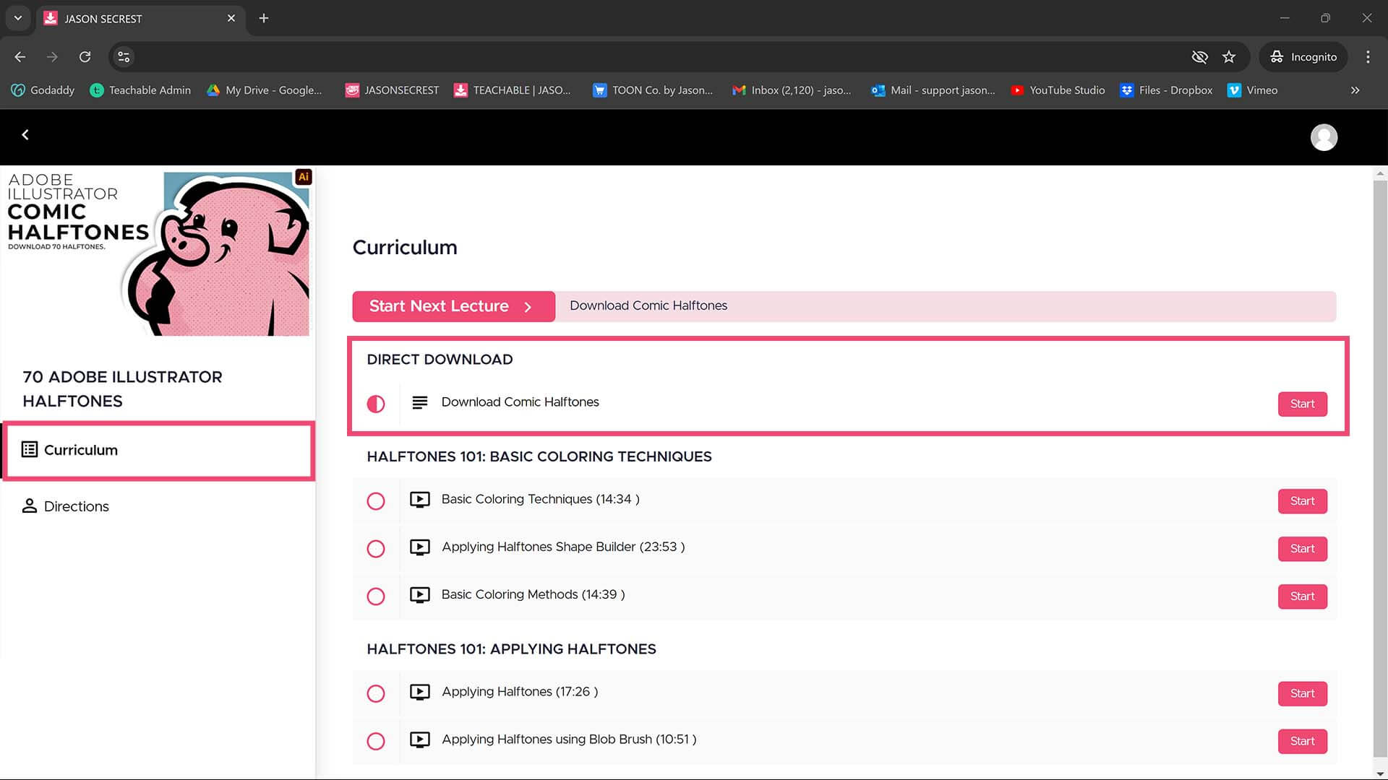
Task: Start the Applying Halftones (17:26) lecture
Action: click(x=1302, y=694)
